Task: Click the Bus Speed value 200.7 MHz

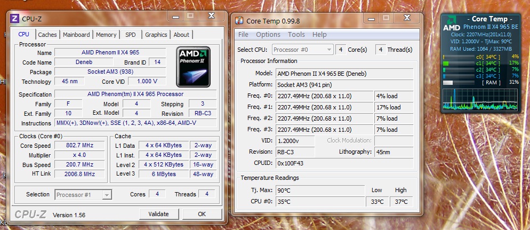Action: (79, 165)
